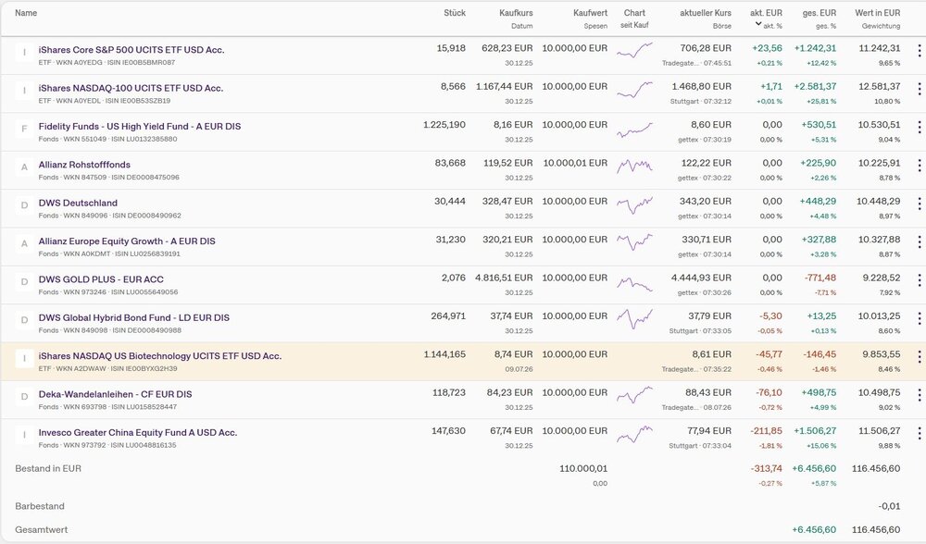Screen dimensions: 926x544
Task: Open three-dot menu for iShares NASDAQ Biotechnology row
Action: (919, 357)
